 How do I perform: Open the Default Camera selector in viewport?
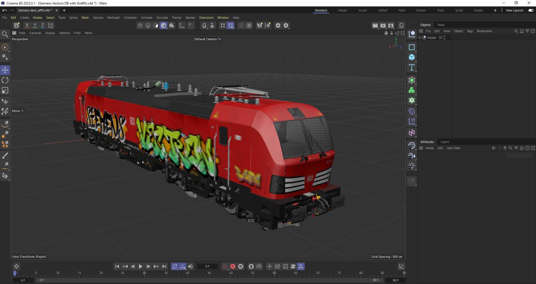coord(207,39)
